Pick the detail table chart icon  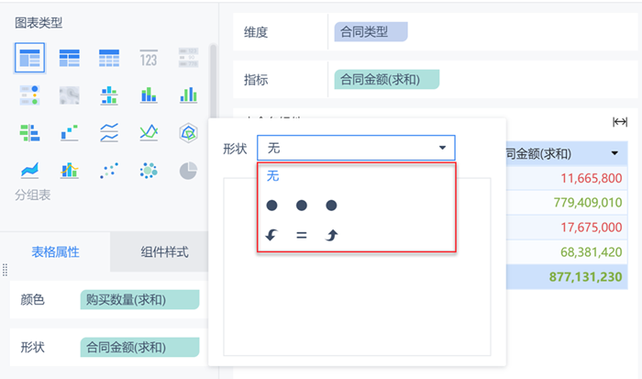[109, 58]
